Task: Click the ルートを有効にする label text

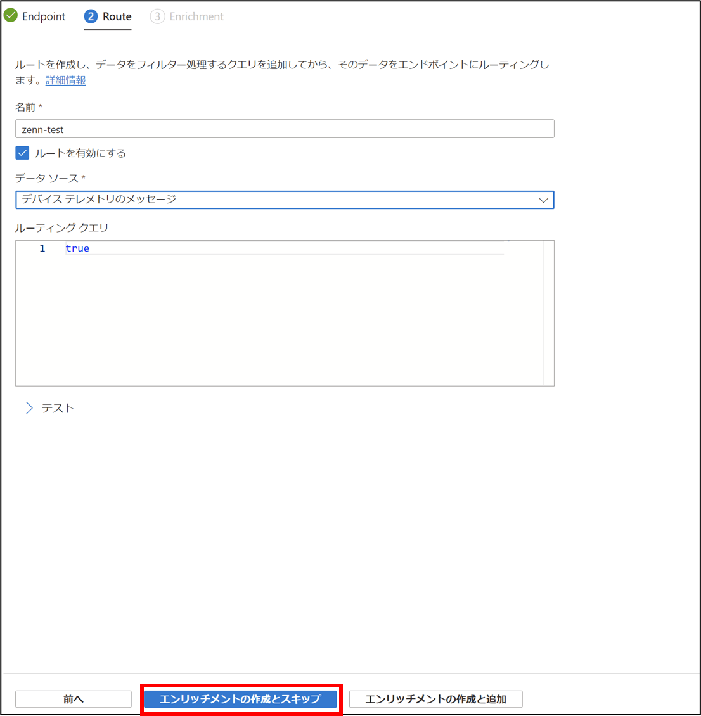Action: [80, 153]
